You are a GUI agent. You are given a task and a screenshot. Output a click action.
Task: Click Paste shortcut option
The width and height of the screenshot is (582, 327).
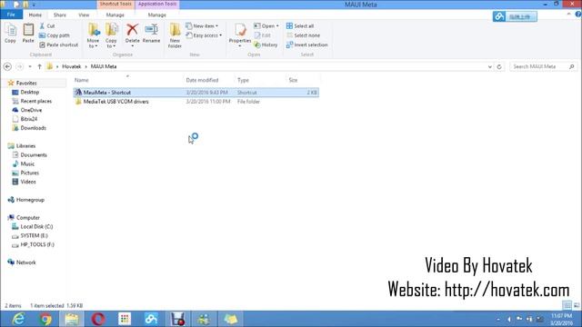click(58, 45)
